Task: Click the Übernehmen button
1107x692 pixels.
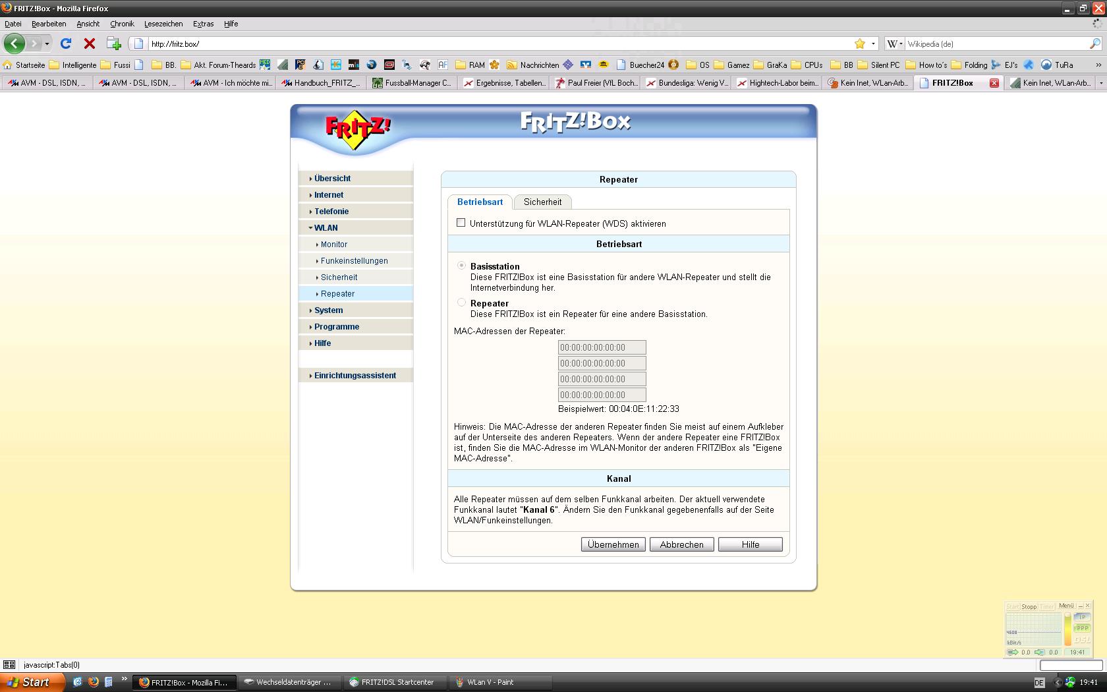Action: [x=613, y=544]
